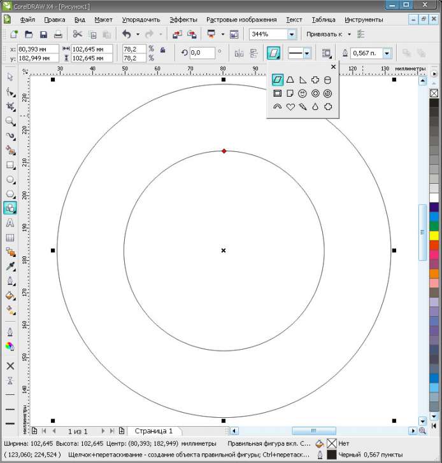Select the Rectangle tool

[10, 165]
